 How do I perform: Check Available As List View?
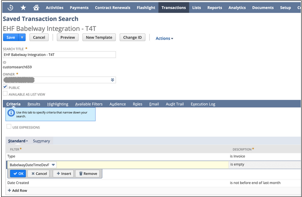(5, 93)
